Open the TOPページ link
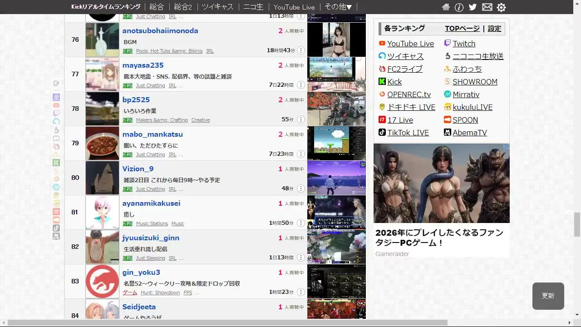 click(462, 29)
